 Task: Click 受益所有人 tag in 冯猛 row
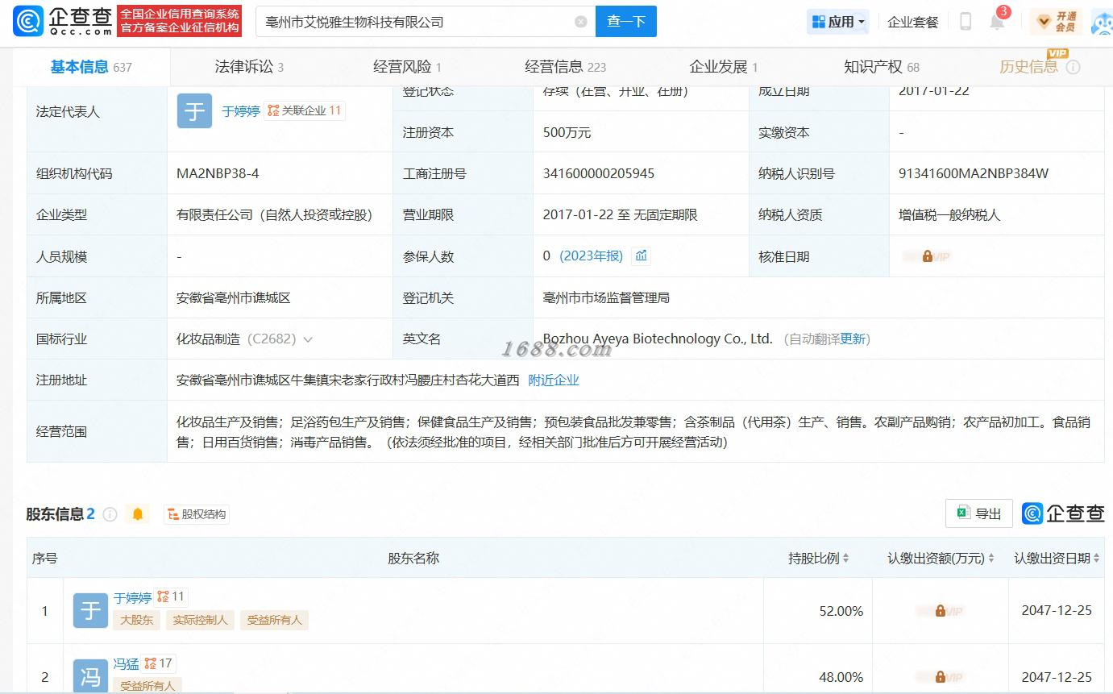click(147, 686)
